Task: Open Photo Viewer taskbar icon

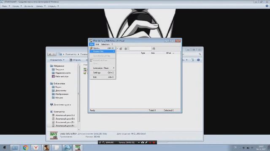Action: point(67,148)
